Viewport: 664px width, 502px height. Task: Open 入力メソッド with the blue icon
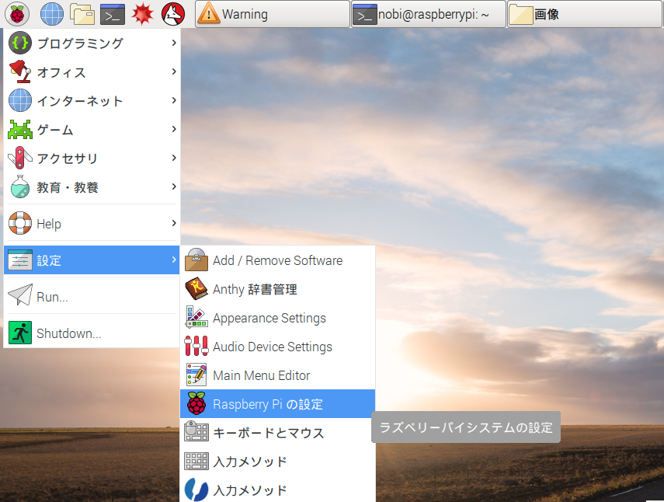(x=278, y=490)
